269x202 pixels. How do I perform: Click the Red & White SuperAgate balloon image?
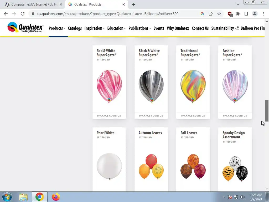click(x=109, y=86)
